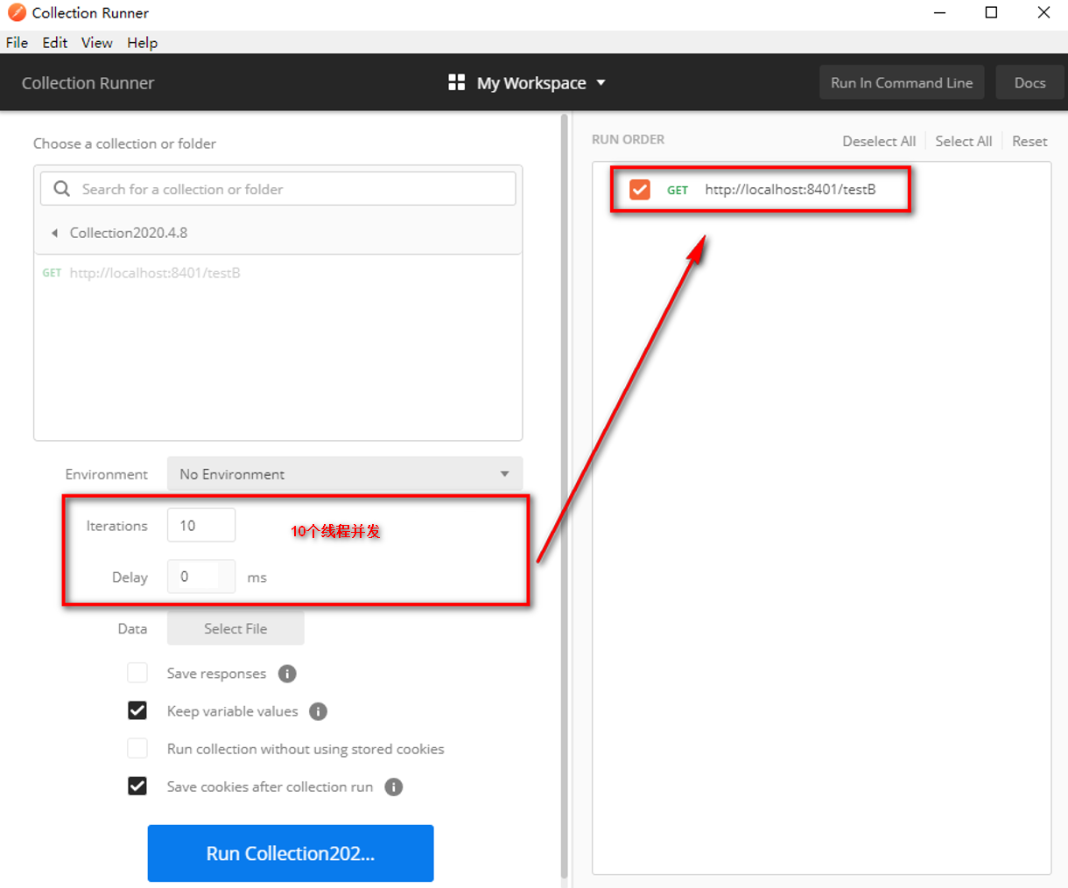Open the Environment dropdown
The image size is (1068, 888).
tap(345, 473)
